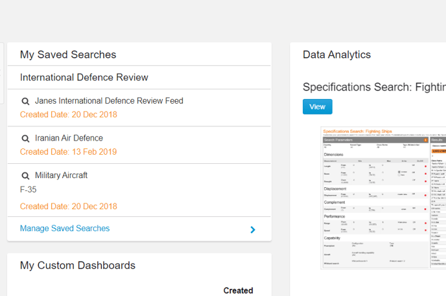Click the blue View button
The width and height of the screenshot is (446, 296).
tap(318, 107)
